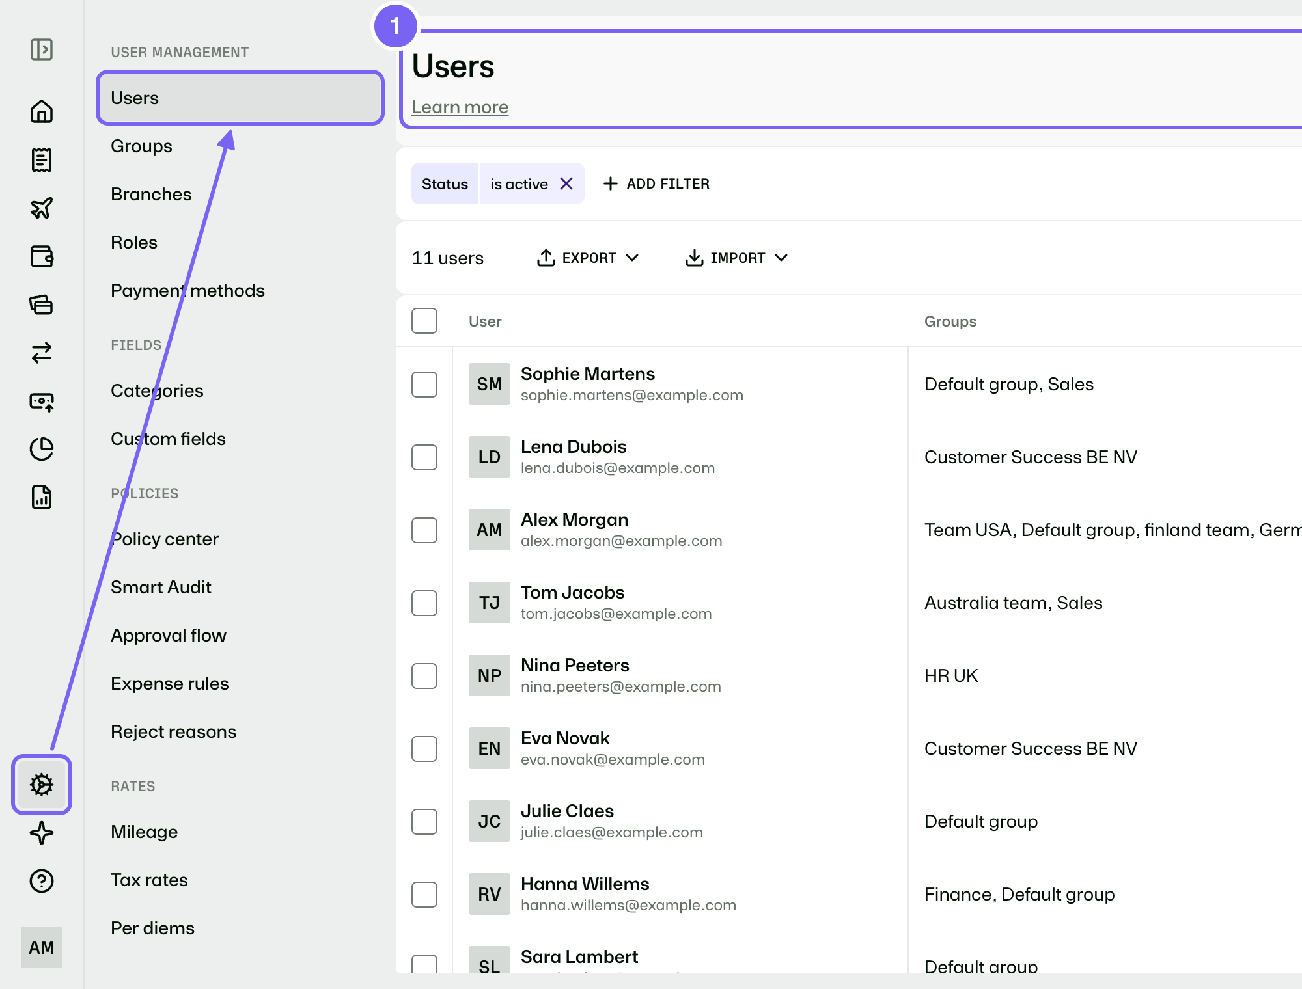Open the pie chart insights icon
1302x989 pixels.
click(42, 449)
